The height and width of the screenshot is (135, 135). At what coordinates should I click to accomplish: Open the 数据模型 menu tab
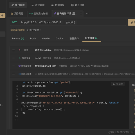click(x=58, y=5)
